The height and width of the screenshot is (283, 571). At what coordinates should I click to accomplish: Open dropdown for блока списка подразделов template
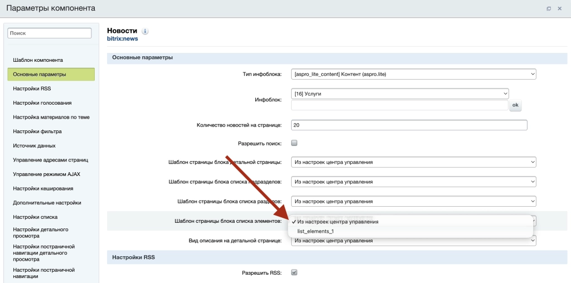coord(413,182)
